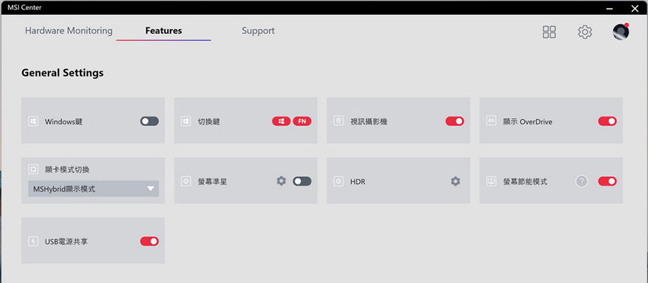Open the grid layout icon in header

pos(549,32)
